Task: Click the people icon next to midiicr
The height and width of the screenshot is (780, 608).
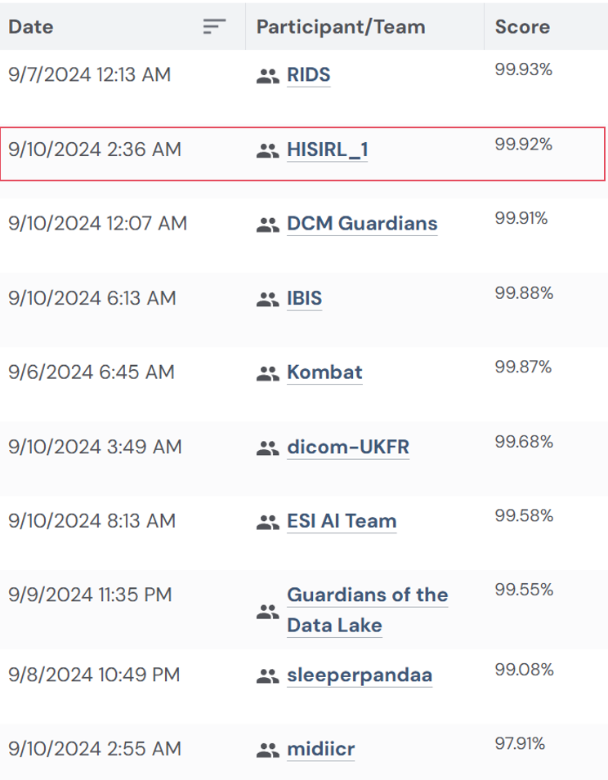Action: pyautogui.click(x=267, y=750)
